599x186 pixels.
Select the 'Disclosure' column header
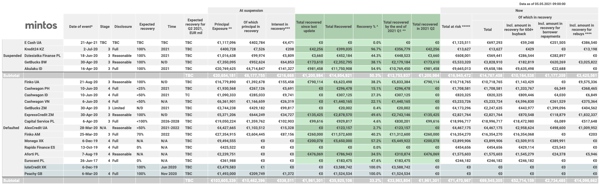[x=123, y=27]
